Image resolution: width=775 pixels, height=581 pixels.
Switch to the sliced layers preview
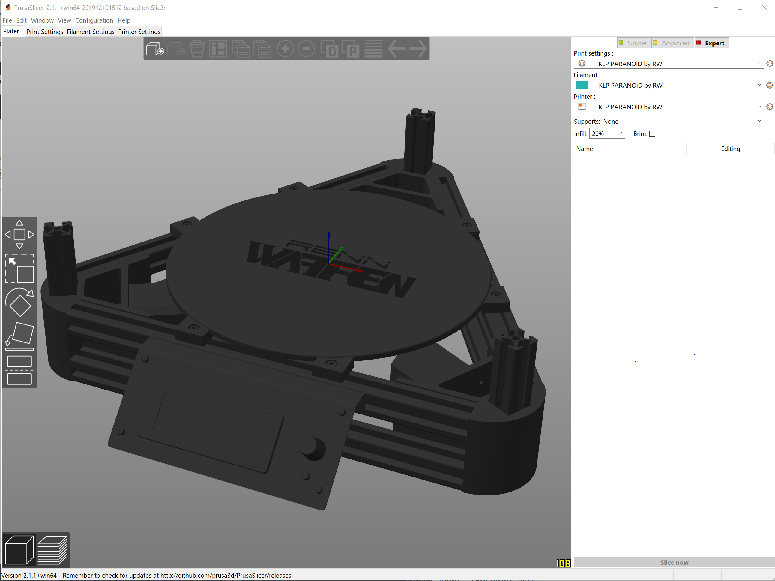pyautogui.click(x=52, y=550)
